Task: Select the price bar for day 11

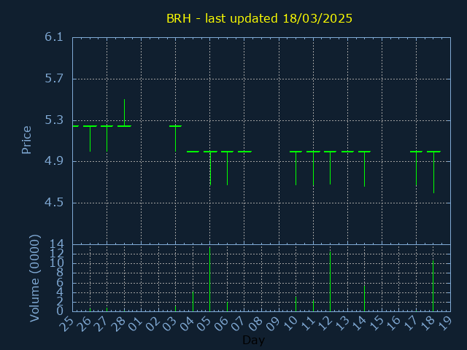Action: coord(313,168)
